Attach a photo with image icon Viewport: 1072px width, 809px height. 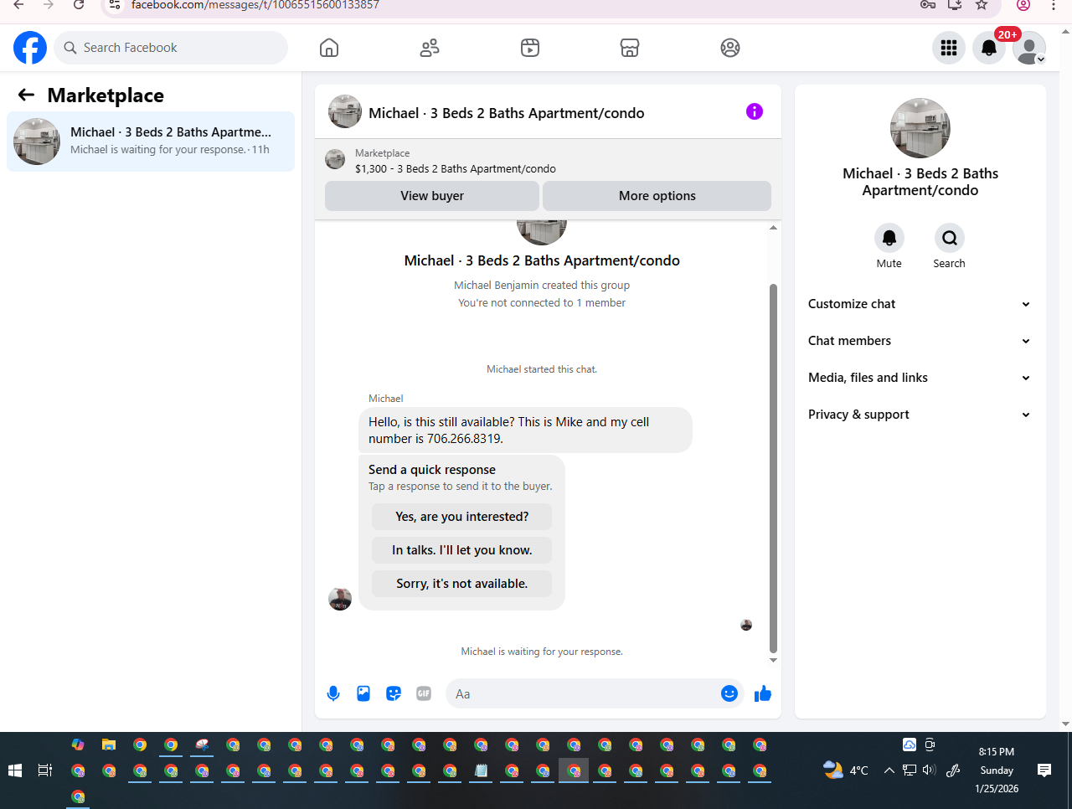(363, 693)
